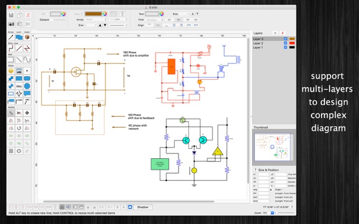The image size is (359, 224).
Task: Toggle the Line enable checkbox
Action: [82, 14]
